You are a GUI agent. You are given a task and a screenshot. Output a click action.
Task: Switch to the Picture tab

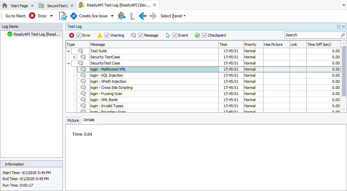coord(73,120)
